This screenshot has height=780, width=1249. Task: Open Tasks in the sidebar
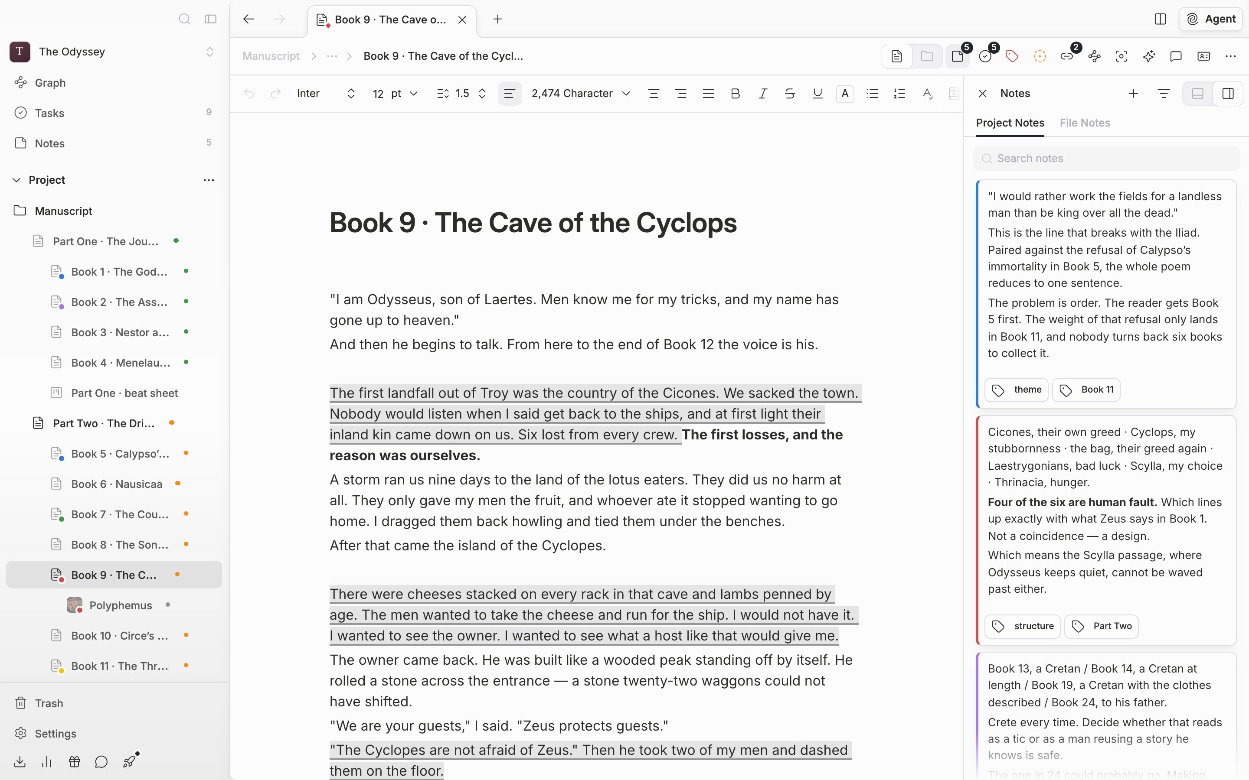(114, 113)
